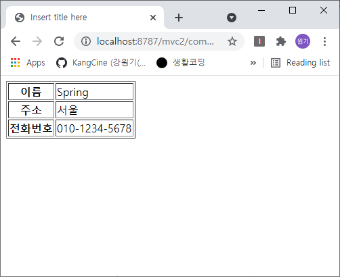Select the 'Insert title here' tab
Image resolution: width=340 pixels, height=277 pixels.
85,18
